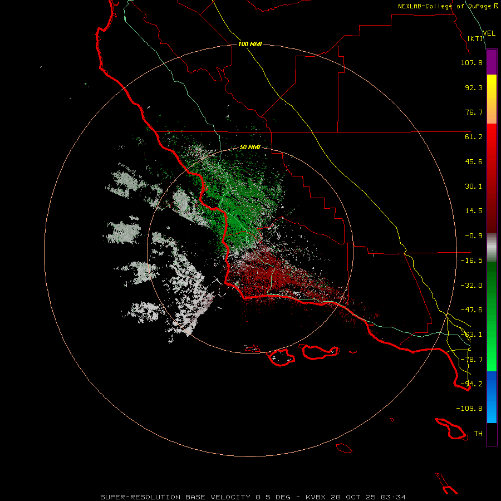Click the 30.1 legend value
This screenshot has width=501, height=501.
474,186
